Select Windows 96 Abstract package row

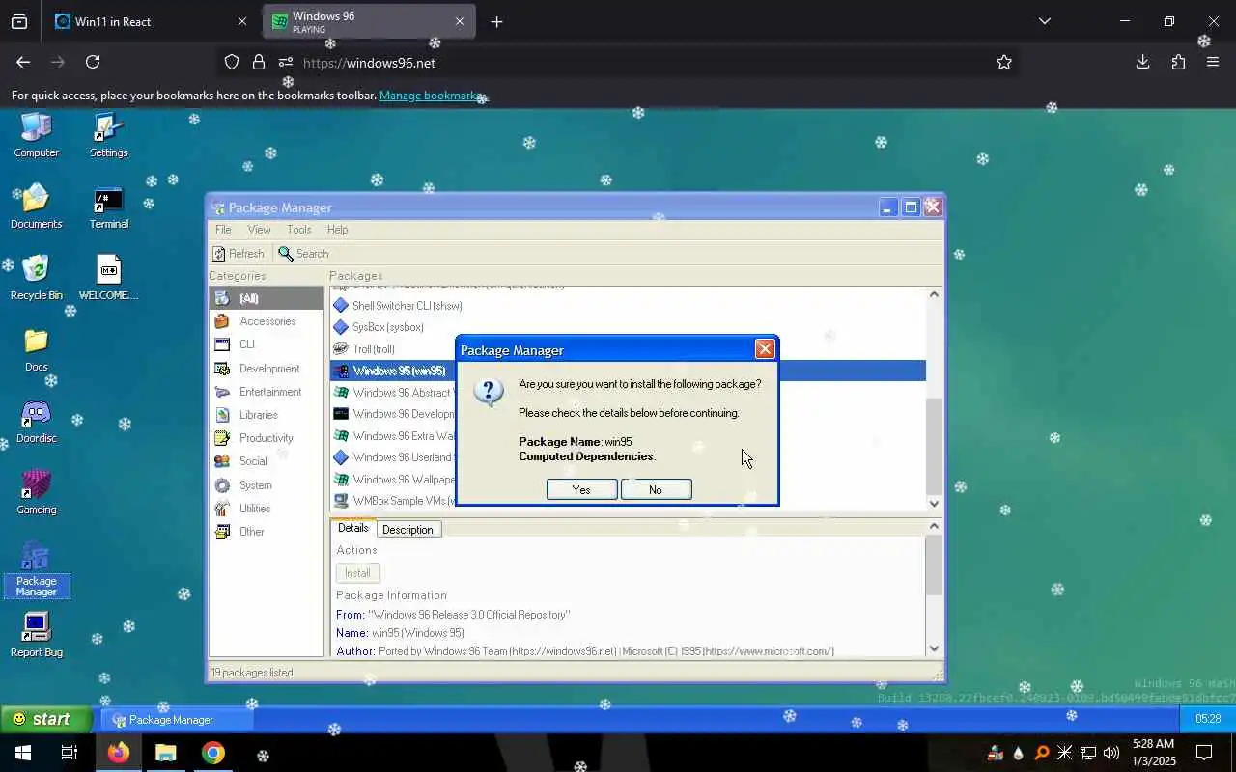coord(392,393)
